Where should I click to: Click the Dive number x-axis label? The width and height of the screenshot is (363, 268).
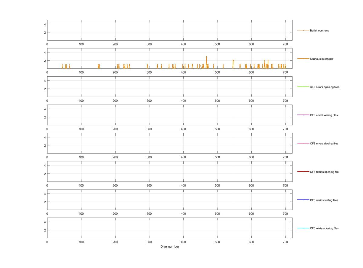point(170,246)
